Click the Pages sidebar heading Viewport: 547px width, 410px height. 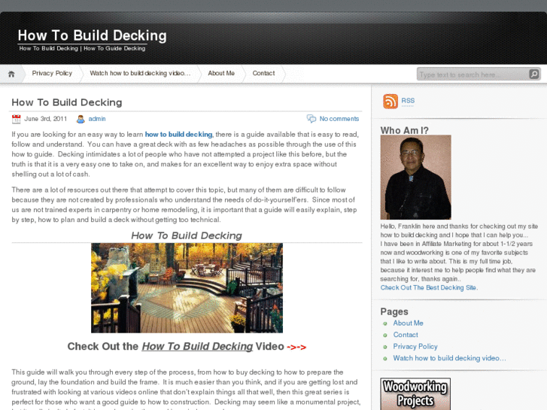tap(394, 311)
